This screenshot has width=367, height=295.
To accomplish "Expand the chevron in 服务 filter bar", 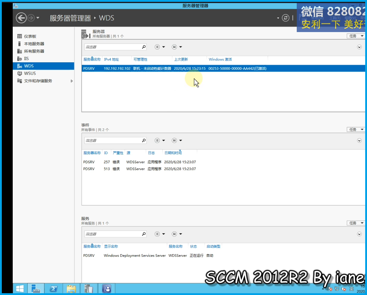I will [x=359, y=234].
